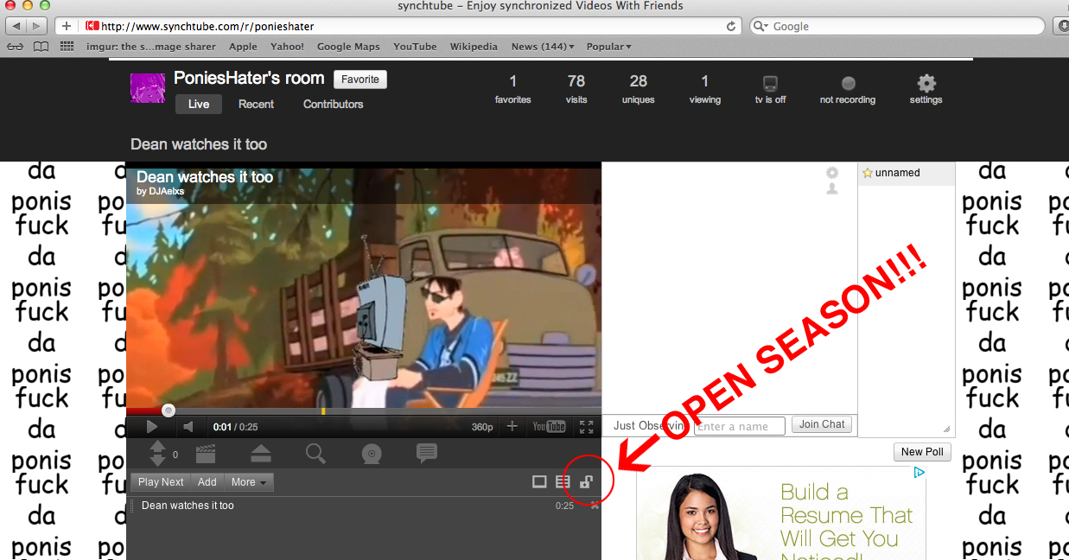Click the AdChoices icon on advertisement
The width and height of the screenshot is (1069, 560).
click(919, 473)
